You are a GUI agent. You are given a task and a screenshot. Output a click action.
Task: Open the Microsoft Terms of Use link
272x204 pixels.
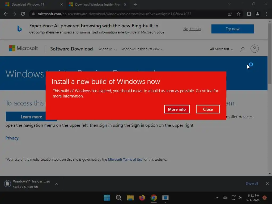coord(125,159)
